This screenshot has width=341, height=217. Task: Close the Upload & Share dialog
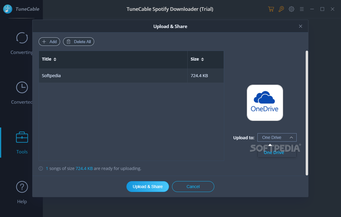click(301, 26)
